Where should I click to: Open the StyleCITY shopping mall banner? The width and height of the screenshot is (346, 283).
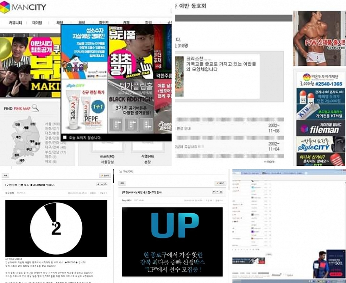point(320,144)
